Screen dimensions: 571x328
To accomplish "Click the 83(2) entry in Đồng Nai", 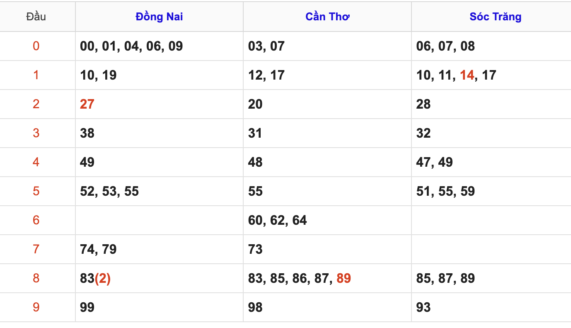I will 95,278.
